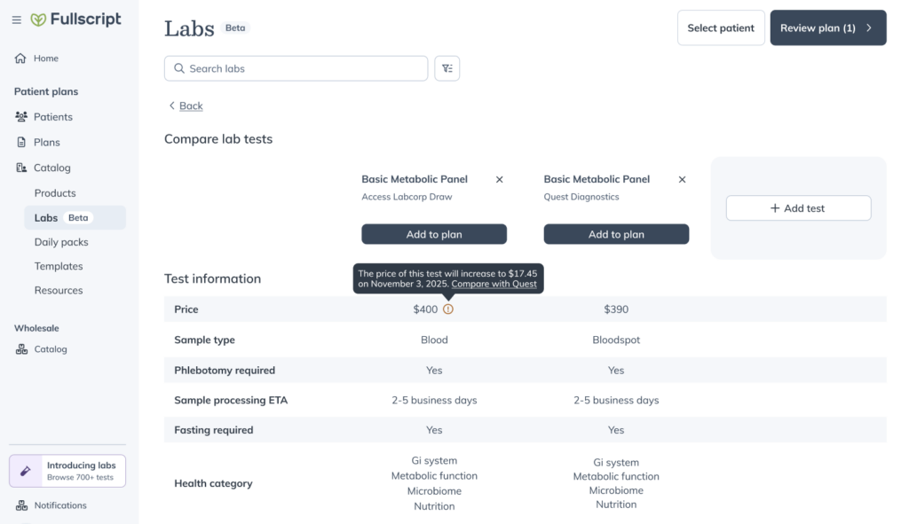The width and height of the screenshot is (909, 524).
Task: Open Plans in the sidebar
Action: 46,142
